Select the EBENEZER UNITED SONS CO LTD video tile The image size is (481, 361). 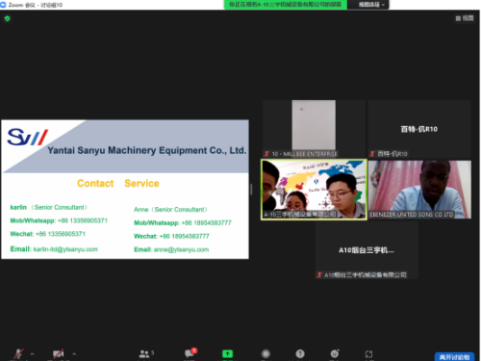(x=419, y=190)
